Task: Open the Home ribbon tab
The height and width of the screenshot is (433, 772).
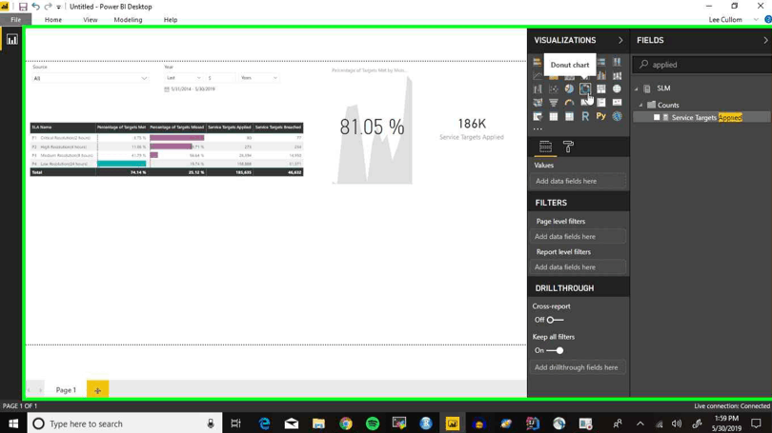Action: pyautogui.click(x=53, y=20)
